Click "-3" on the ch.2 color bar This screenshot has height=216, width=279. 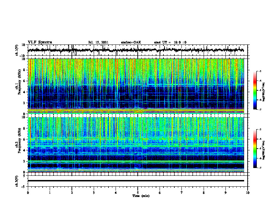coord(260,130)
